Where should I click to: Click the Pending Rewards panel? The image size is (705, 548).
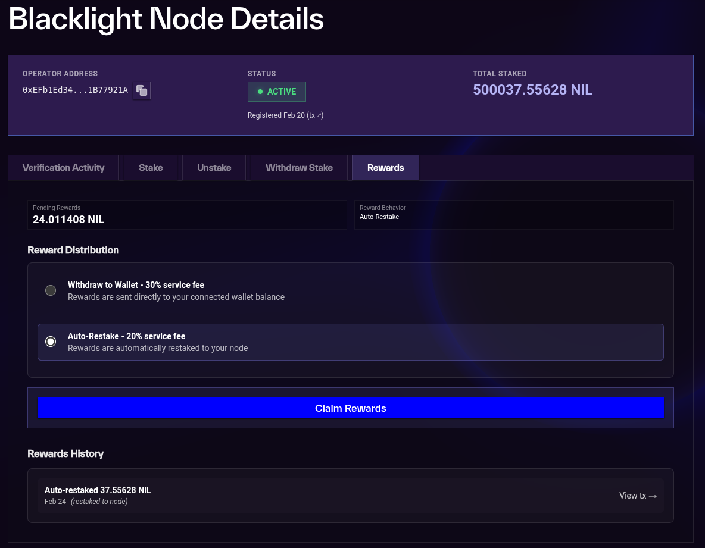pyautogui.click(x=187, y=215)
